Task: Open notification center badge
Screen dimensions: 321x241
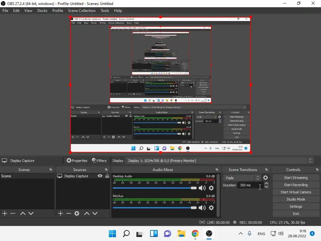Action: click(x=312, y=233)
